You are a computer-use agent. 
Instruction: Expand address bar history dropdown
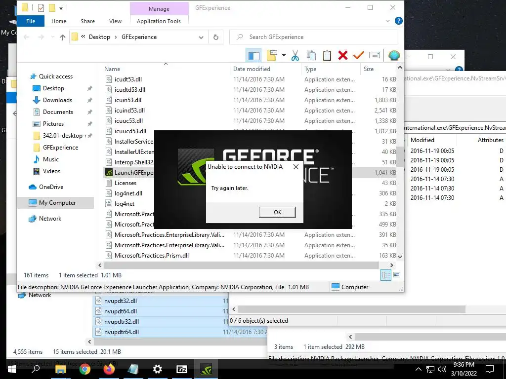click(x=201, y=38)
